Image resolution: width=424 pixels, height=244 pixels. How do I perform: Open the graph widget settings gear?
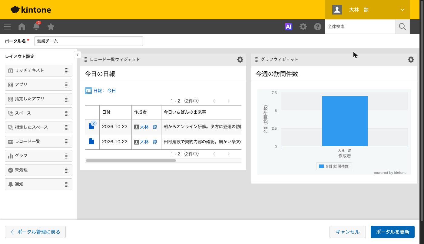pos(411,60)
